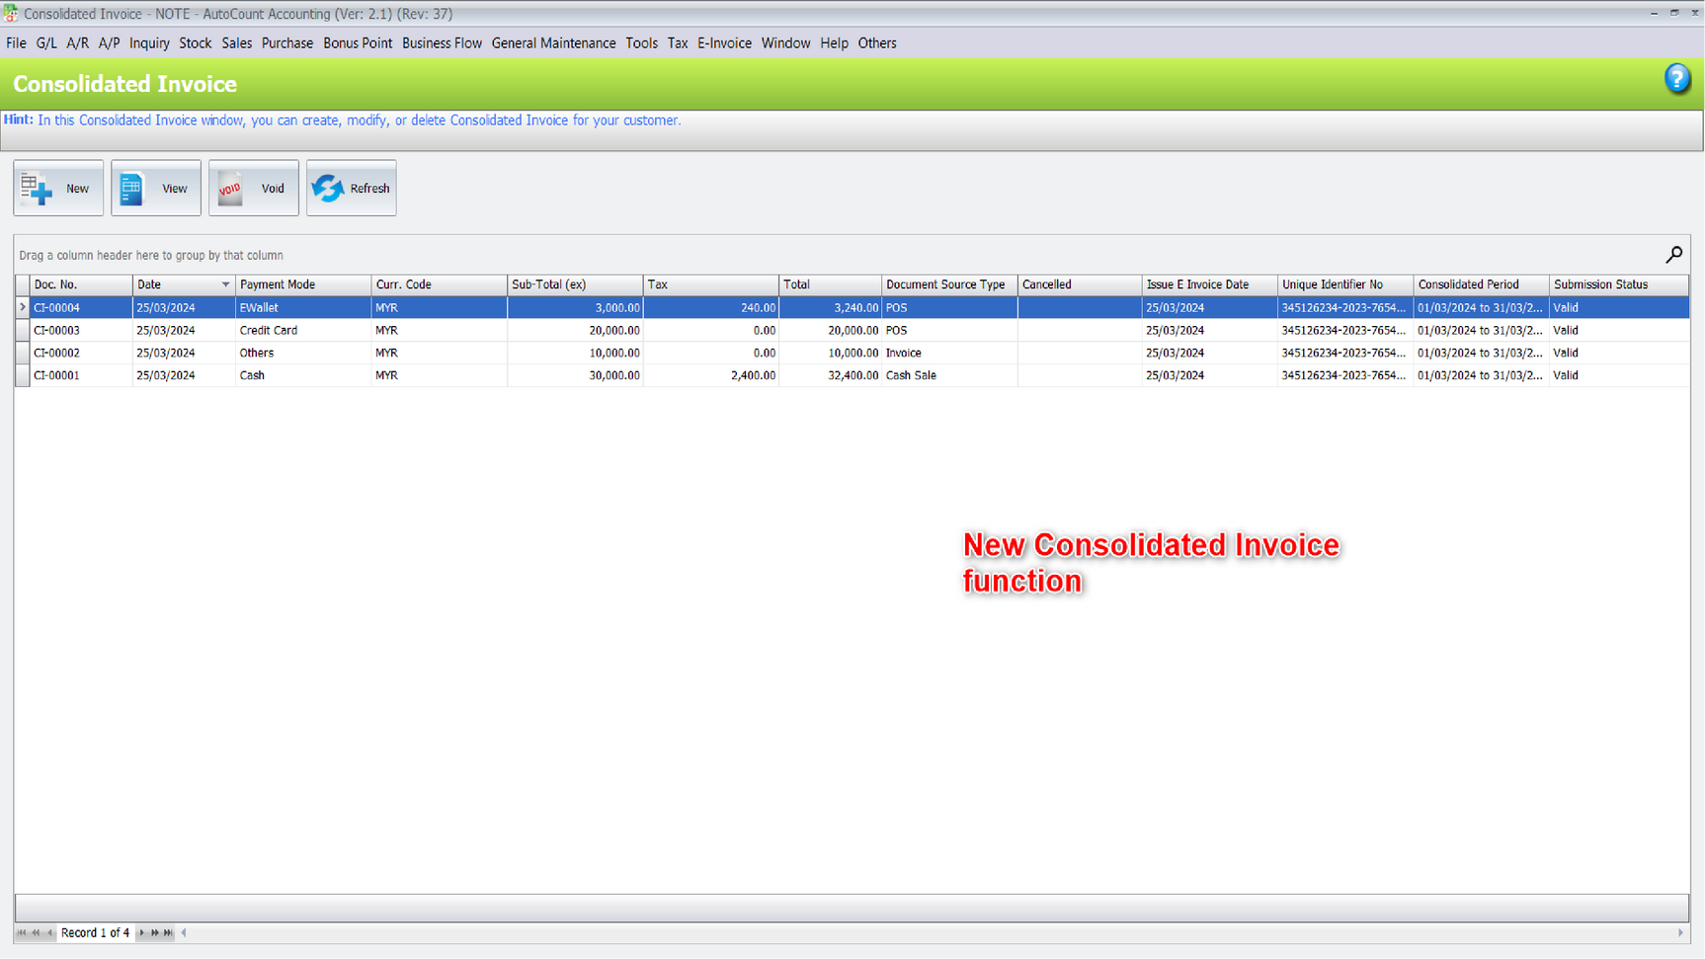1705x959 pixels.
Task: Select row indicator for CI-00001
Action: click(x=22, y=375)
